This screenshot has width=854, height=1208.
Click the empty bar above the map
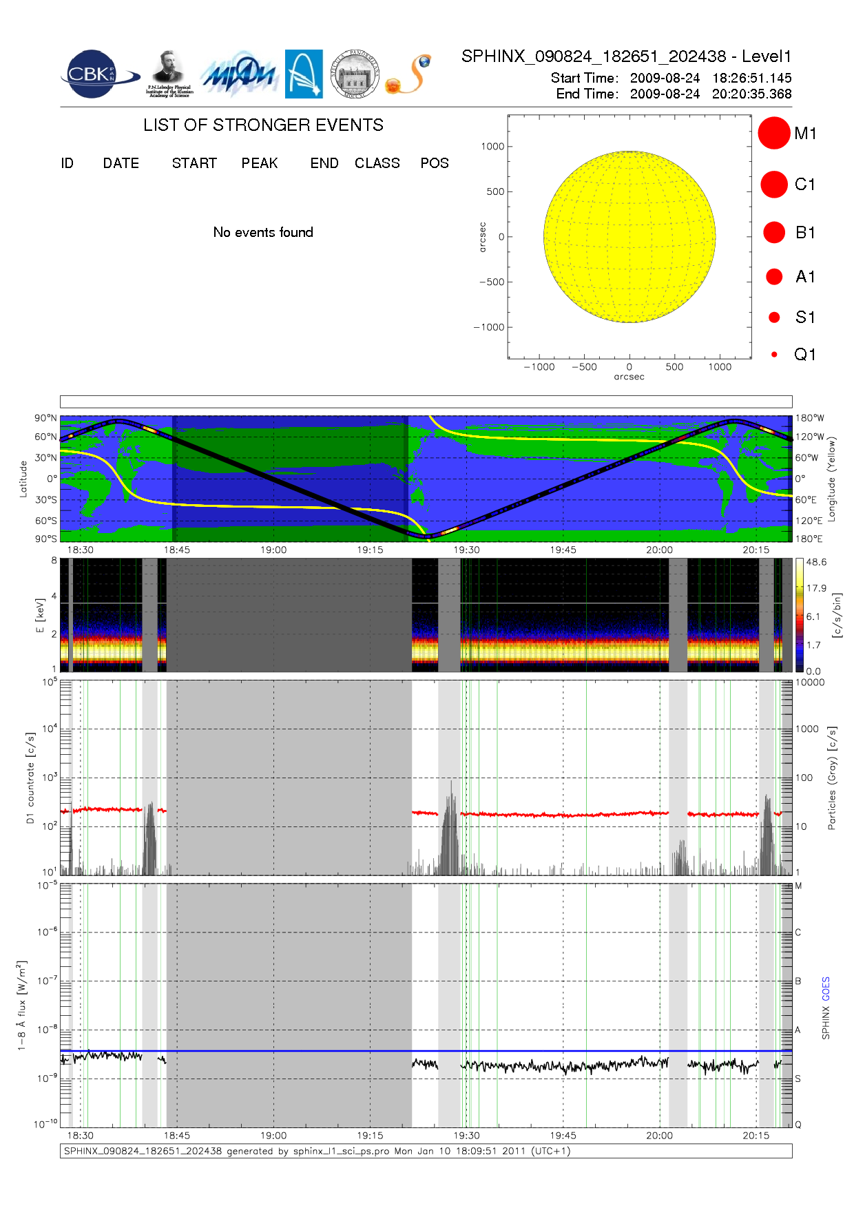tap(426, 402)
